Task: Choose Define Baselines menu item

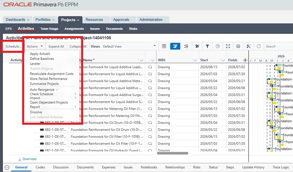Action: [x=42, y=59]
